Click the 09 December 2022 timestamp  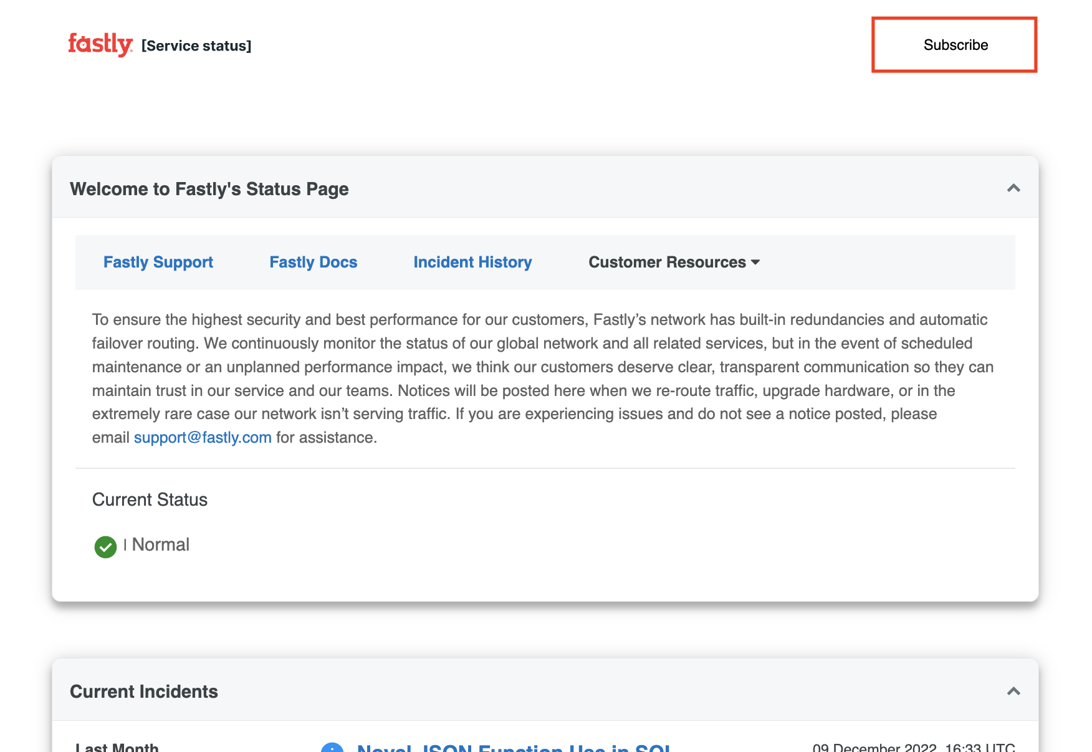coord(914,747)
